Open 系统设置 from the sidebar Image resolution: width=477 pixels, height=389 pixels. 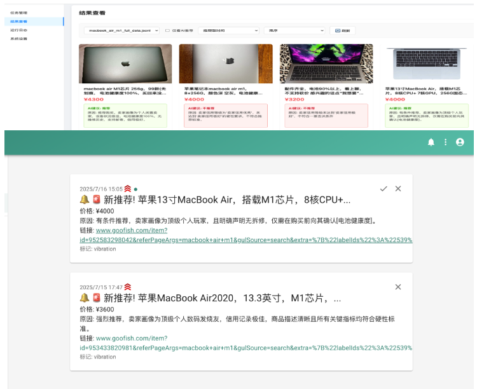point(19,39)
